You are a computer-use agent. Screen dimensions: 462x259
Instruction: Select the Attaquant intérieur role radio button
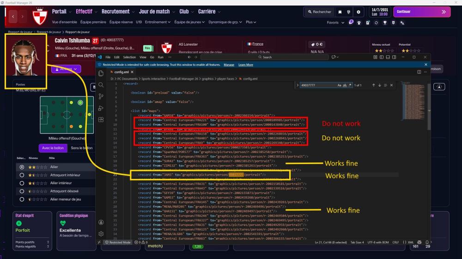22,175
